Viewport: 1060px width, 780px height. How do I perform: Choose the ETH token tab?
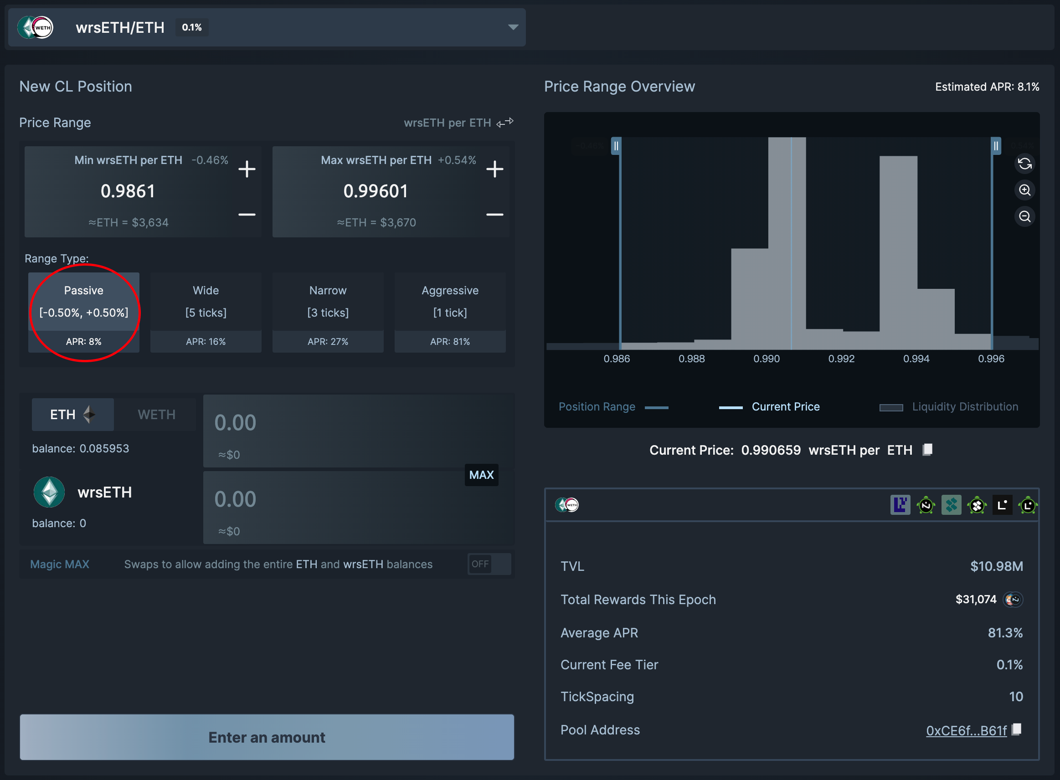[73, 415]
